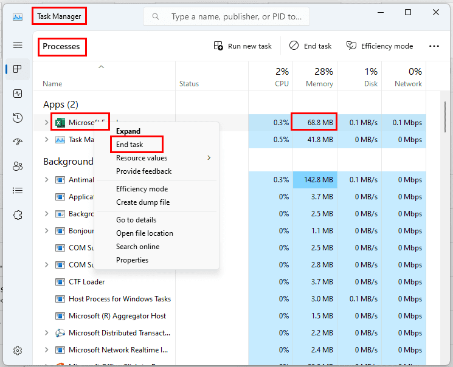Expand Microsoft Distributed Transaction row

(46, 333)
